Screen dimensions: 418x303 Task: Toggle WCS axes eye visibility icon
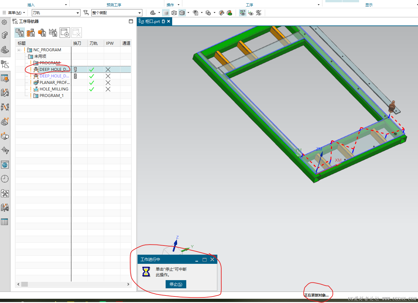[x=251, y=13]
